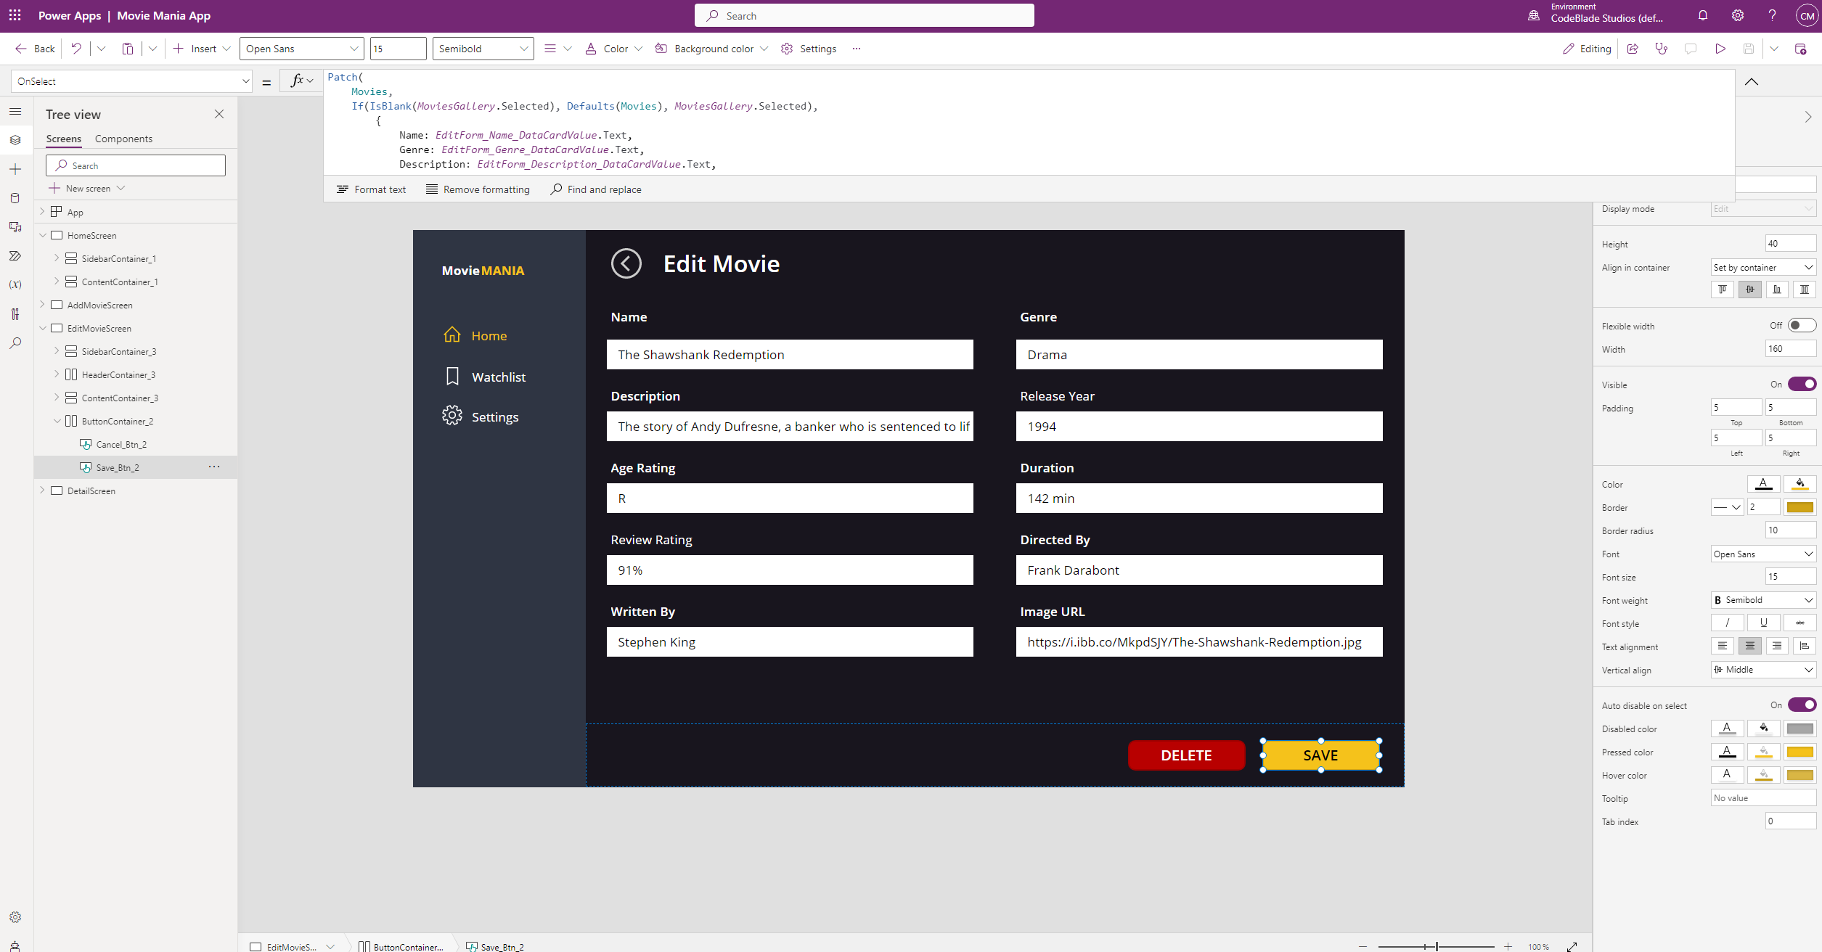Open the Media icon in left rail
Image resolution: width=1822 pixels, height=952 pixels.
(x=15, y=227)
